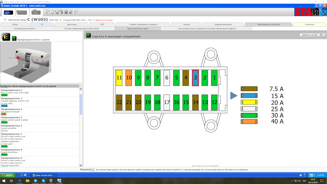Click the 7.5 A brown legend swatch
The width and height of the screenshot is (327, 184).
[x=249, y=89]
